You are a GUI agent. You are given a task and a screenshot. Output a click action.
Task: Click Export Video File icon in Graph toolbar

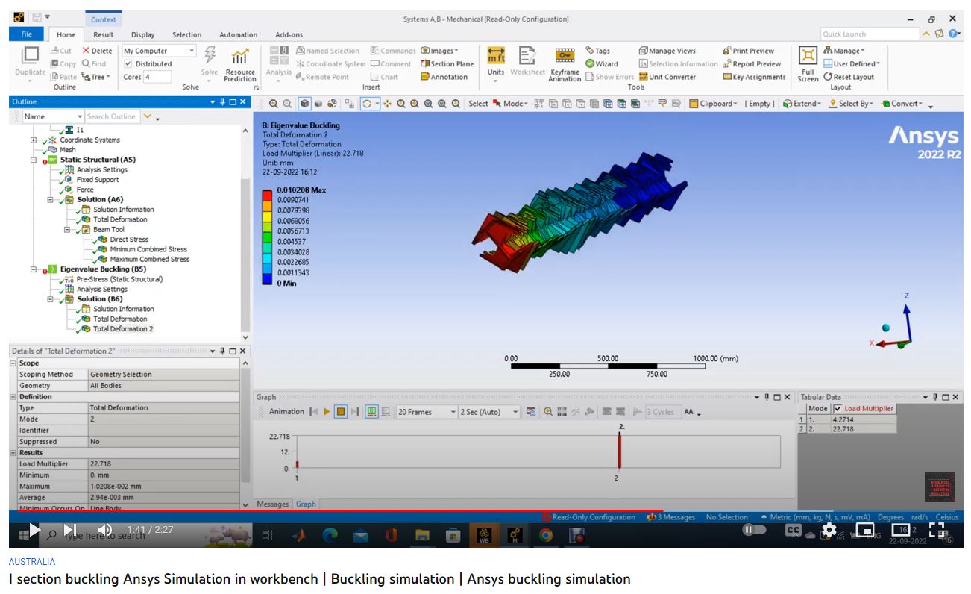coord(531,412)
